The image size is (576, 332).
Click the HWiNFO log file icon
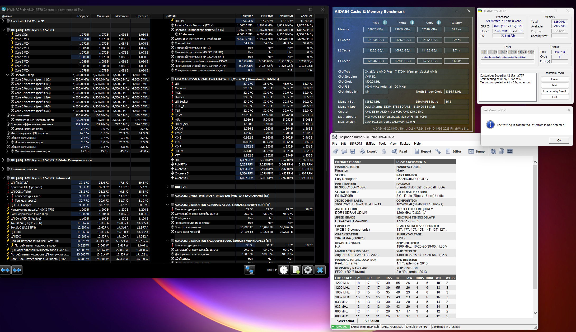pos(296,270)
